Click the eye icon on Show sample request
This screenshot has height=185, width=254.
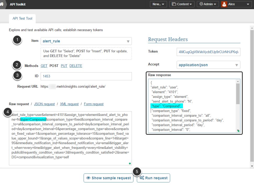[88, 178]
